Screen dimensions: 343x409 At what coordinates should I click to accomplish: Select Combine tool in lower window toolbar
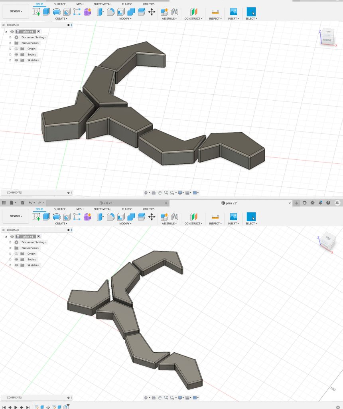(131, 217)
